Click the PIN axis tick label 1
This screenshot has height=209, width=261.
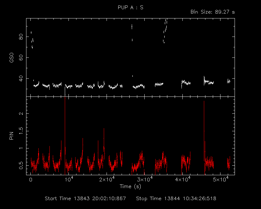21,148
